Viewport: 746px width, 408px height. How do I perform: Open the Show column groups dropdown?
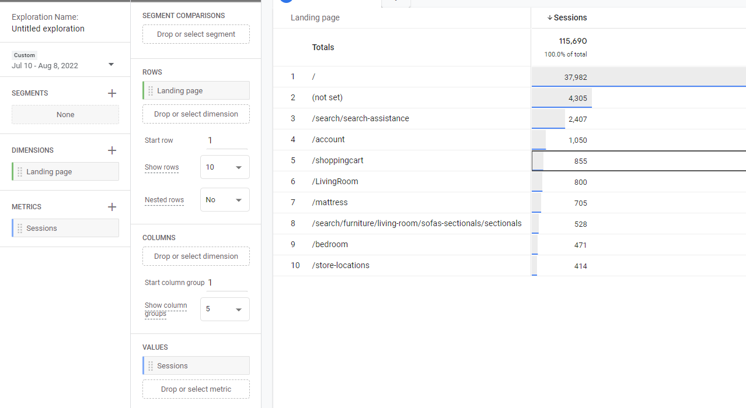225,309
